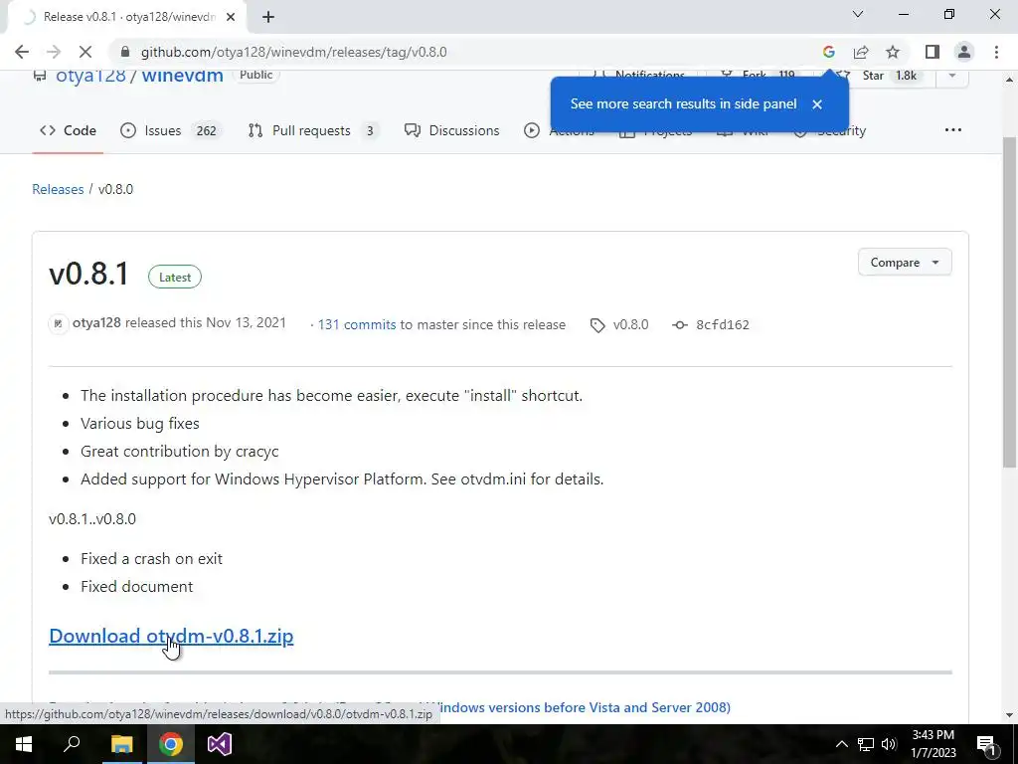Switch to Chrome in the taskbar
Viewport: 1018px width, 764px height.
(x=171, y=744)
